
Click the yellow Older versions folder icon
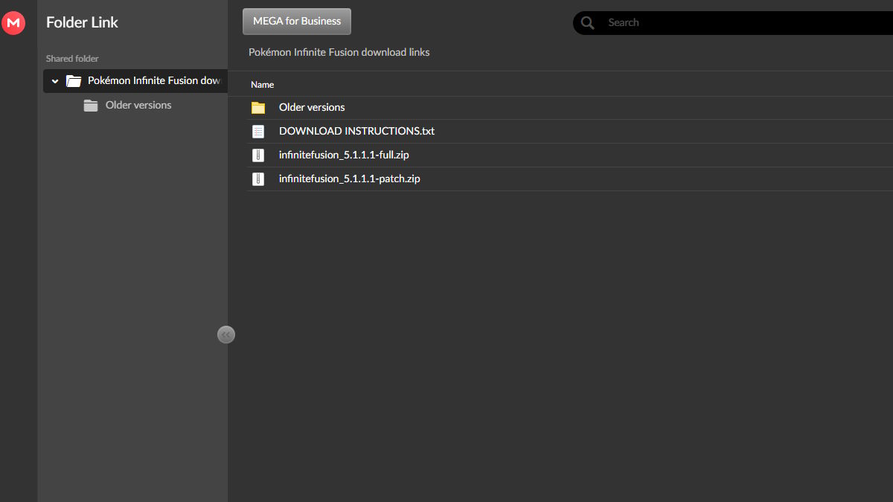[x=258, y=108]
